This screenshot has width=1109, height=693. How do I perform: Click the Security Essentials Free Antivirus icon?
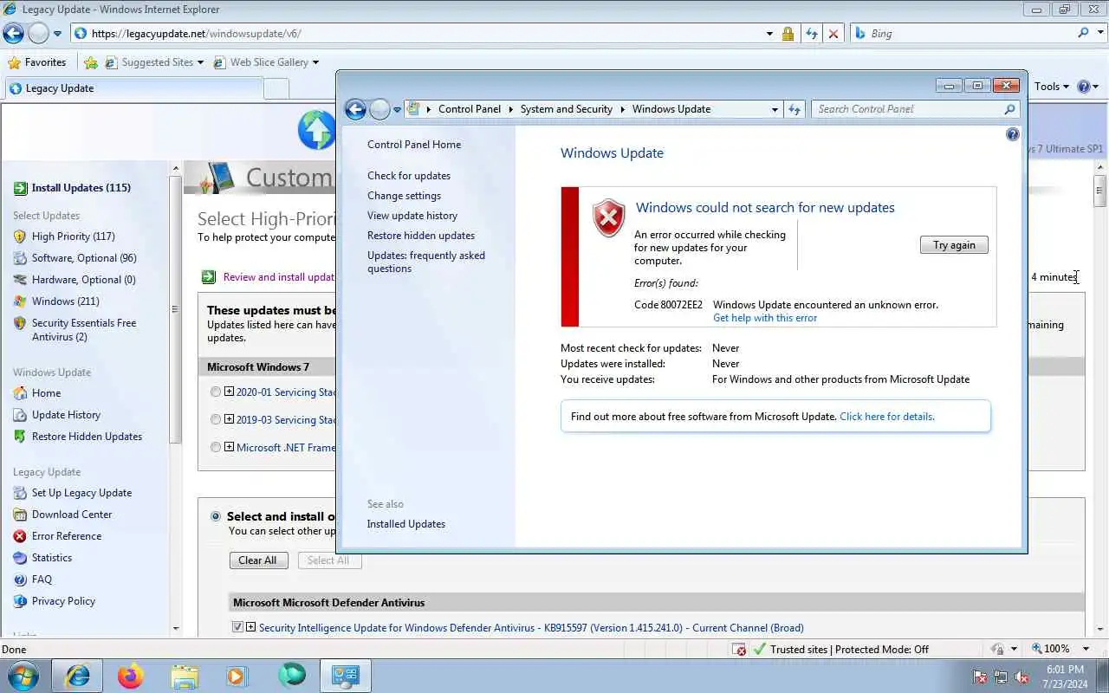pyautogui.click(x=20, y=323)
